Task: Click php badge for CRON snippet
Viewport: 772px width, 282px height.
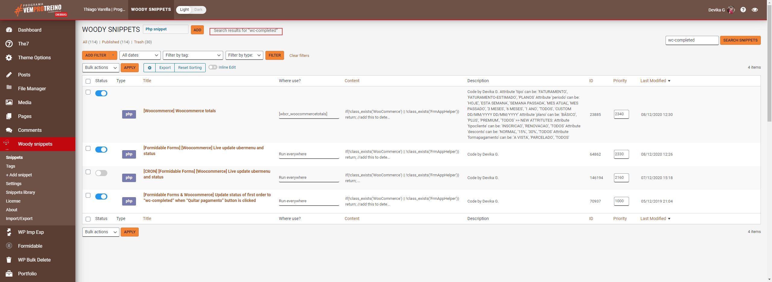Action: point(129,178)
